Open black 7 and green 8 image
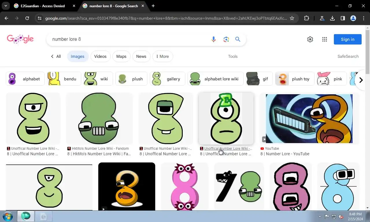 point(239,186)
